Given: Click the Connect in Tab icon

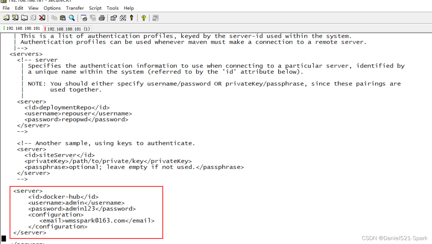Looking at the screenshot, I should 24,18.
